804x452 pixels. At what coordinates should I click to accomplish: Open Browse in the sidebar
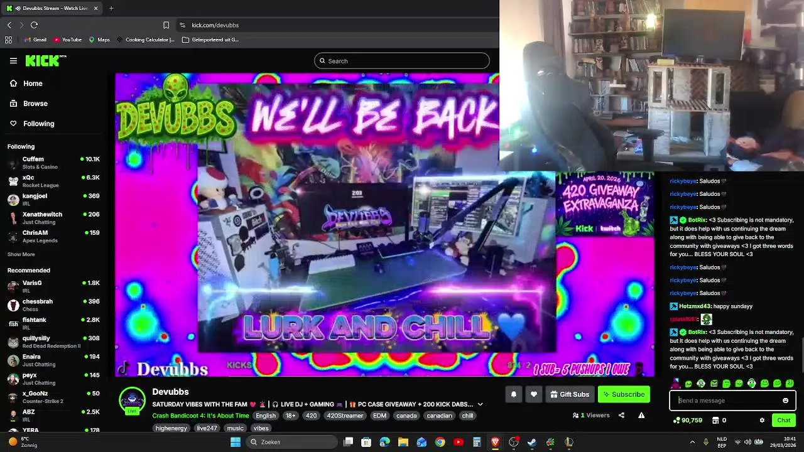29,104
